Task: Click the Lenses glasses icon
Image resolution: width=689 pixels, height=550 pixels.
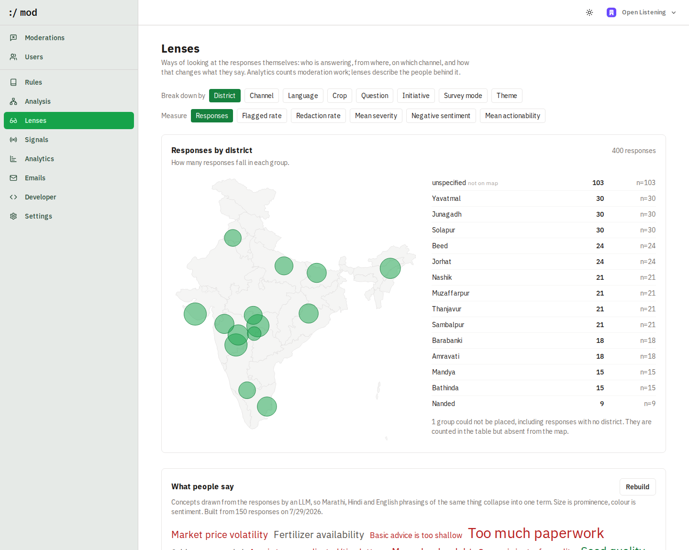Action: pos(13,121)
